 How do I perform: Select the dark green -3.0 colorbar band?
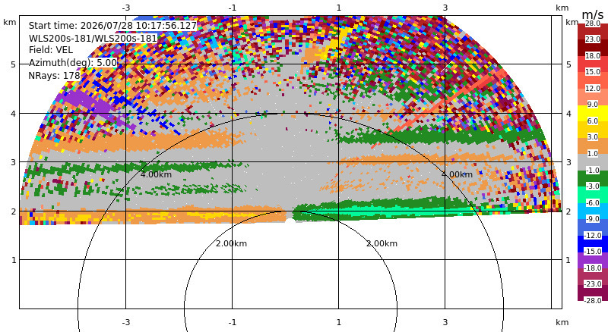(593, 178)
